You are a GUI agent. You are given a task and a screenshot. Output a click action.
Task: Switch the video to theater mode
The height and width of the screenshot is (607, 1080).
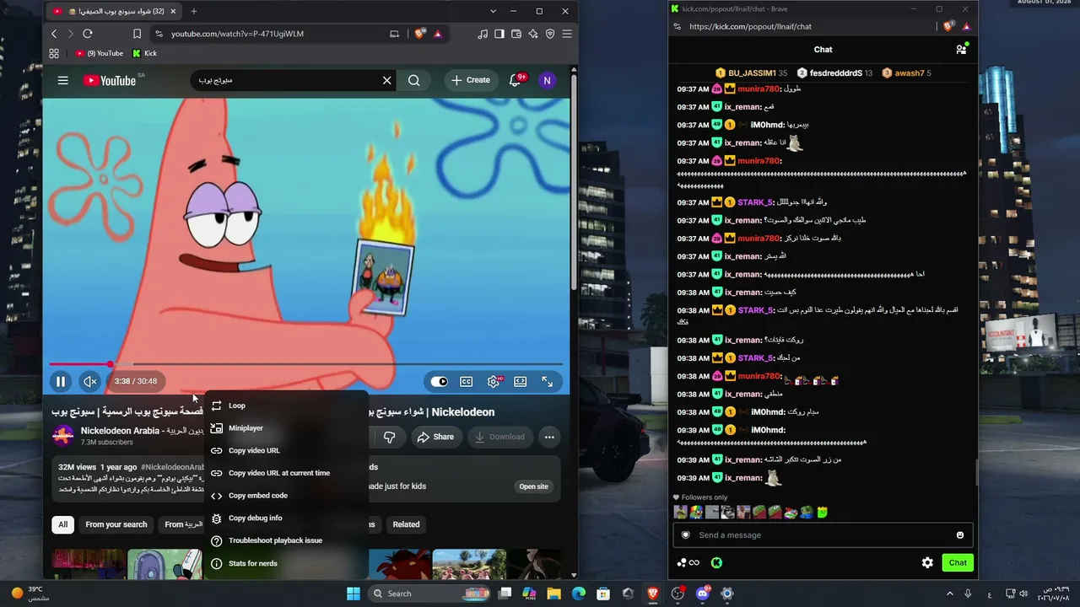521,382
